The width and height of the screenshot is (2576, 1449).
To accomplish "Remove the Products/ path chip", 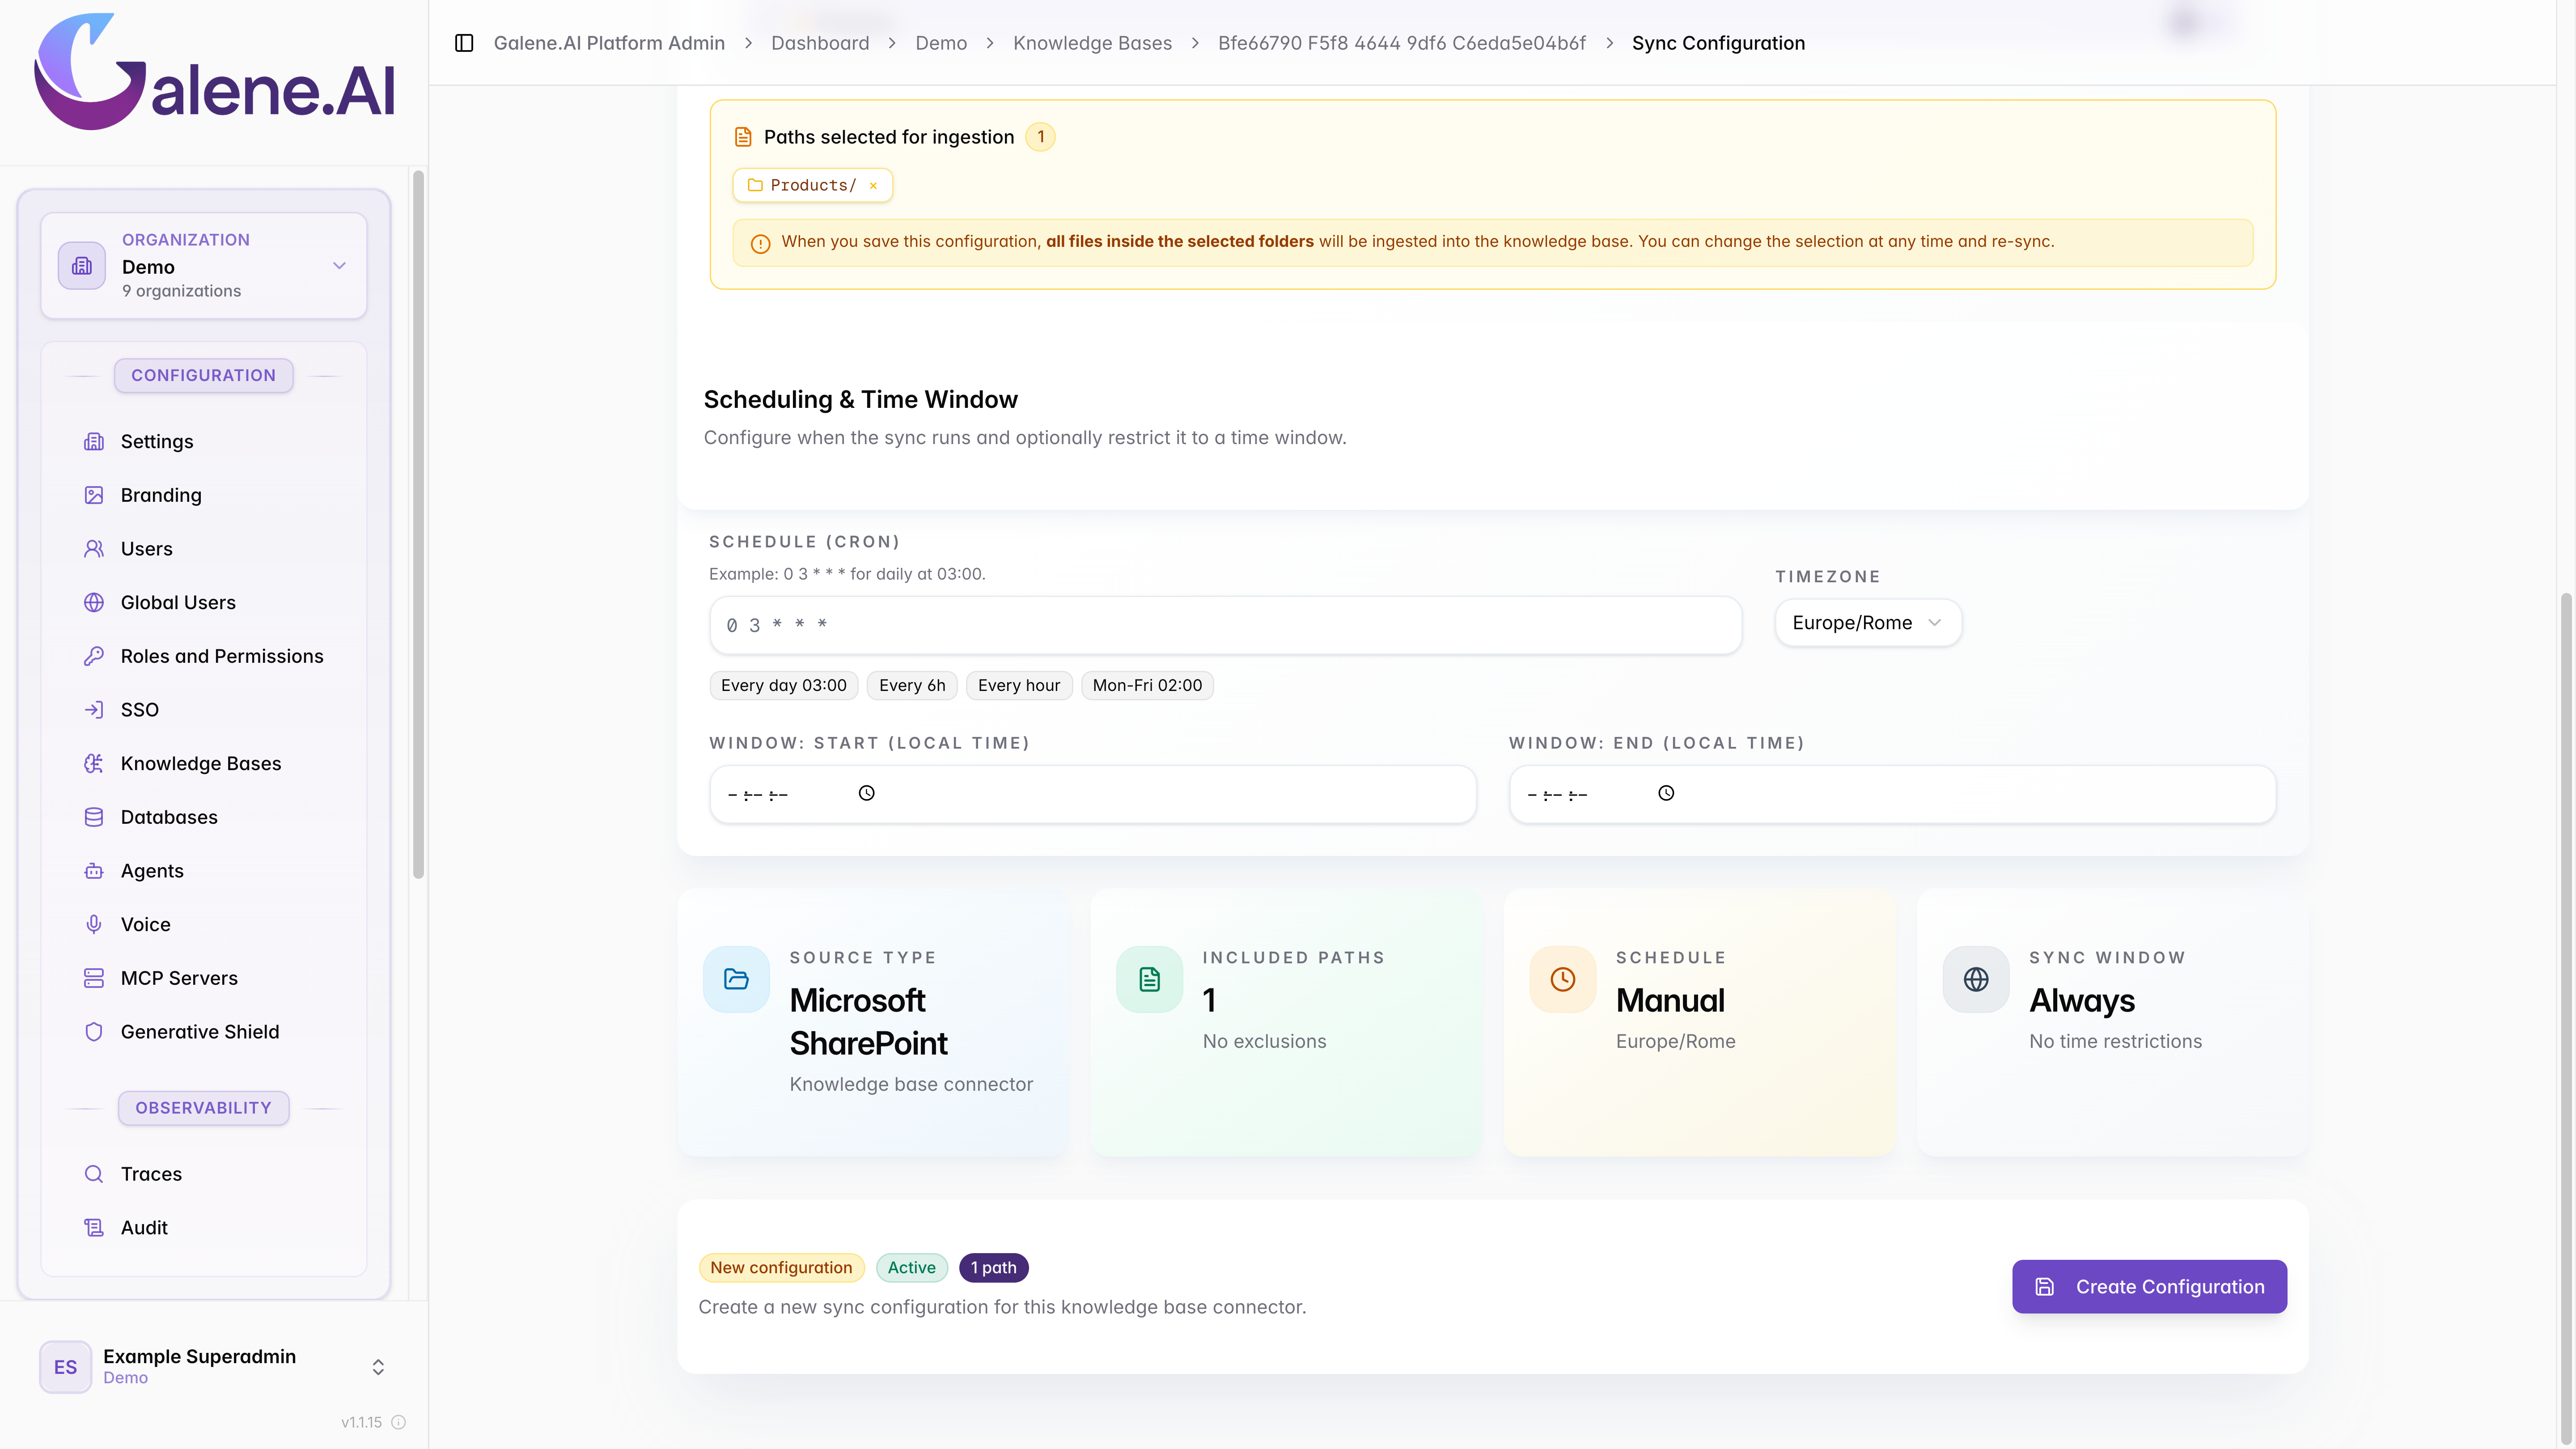I will [x=873, y=186].
